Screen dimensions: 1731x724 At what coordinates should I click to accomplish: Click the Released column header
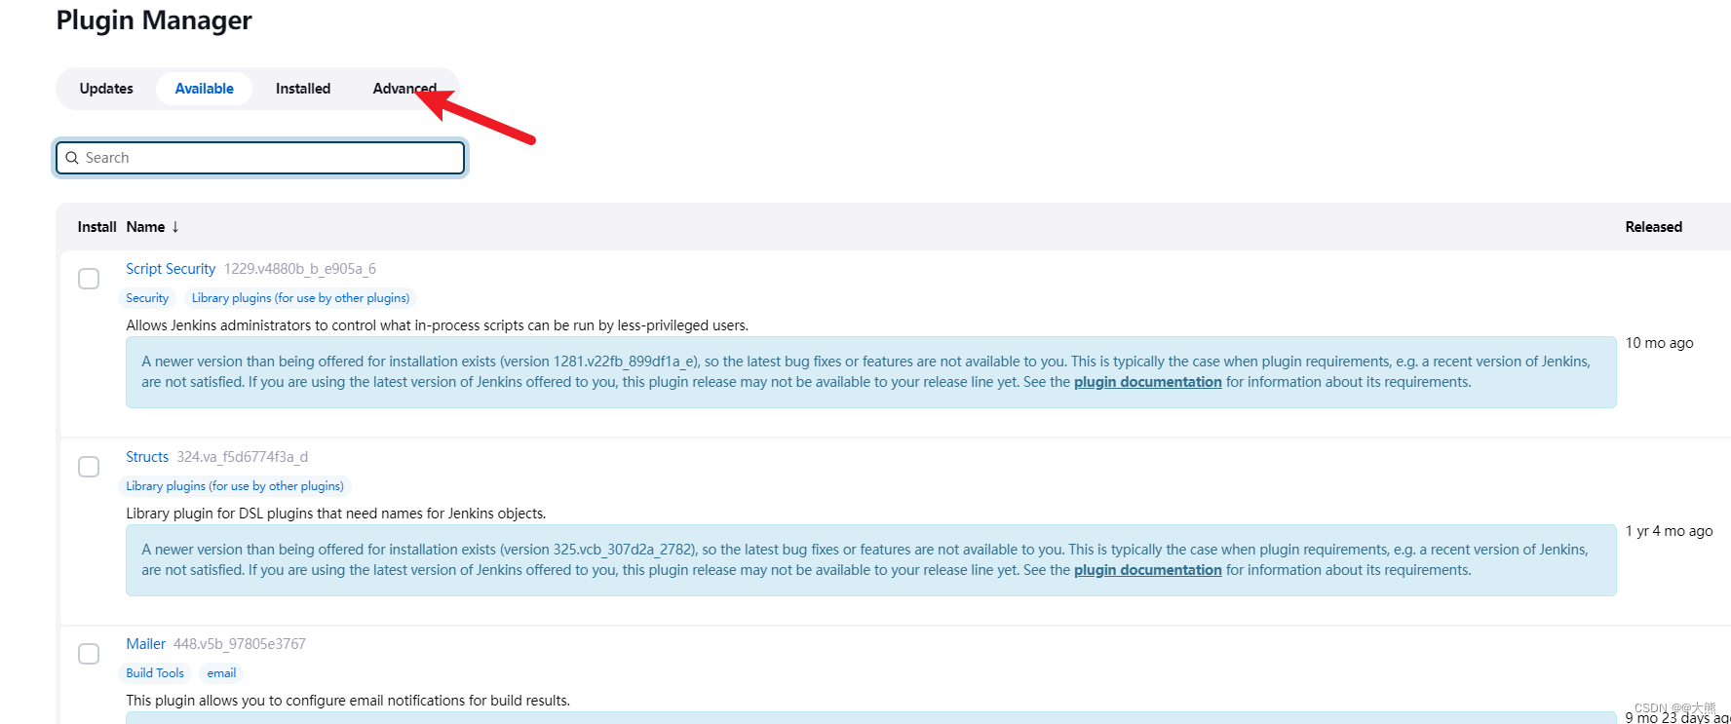point(1653,227)
